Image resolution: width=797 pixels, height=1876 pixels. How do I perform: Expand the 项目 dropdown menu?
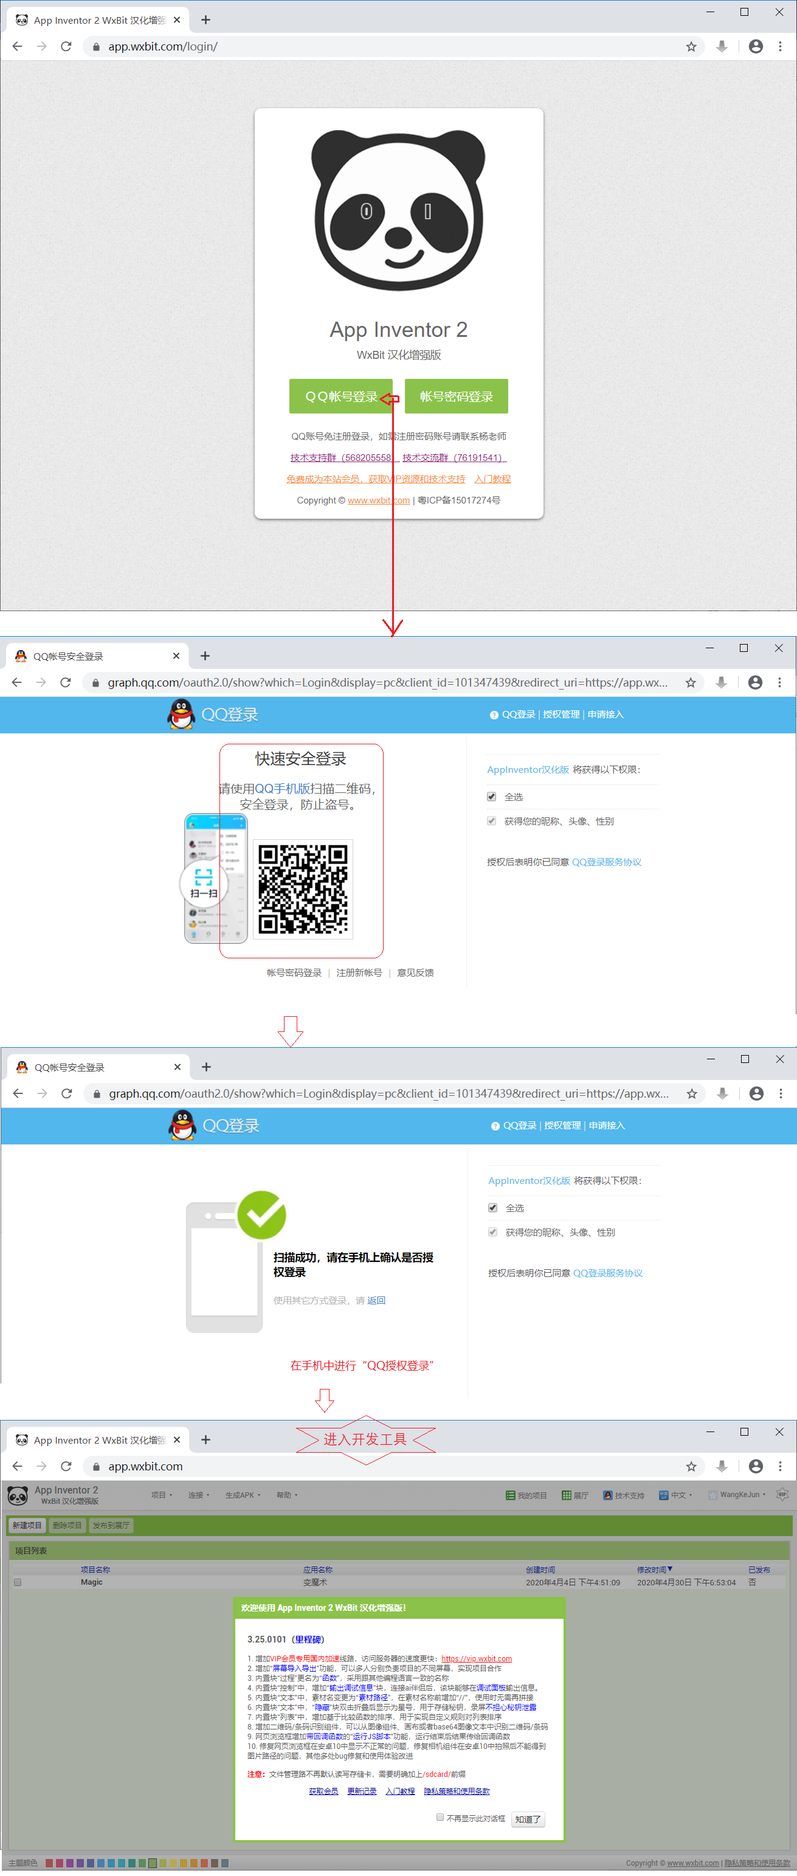(x=162, y=1495)
